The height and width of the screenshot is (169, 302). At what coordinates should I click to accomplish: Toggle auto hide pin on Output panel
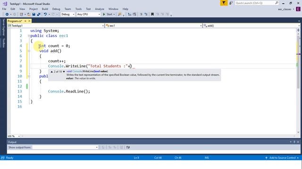(x=294, y=142)
